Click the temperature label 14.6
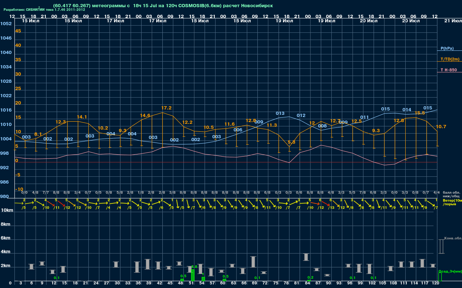This screenshot has width=462, height=288. [x=145, y=115]
